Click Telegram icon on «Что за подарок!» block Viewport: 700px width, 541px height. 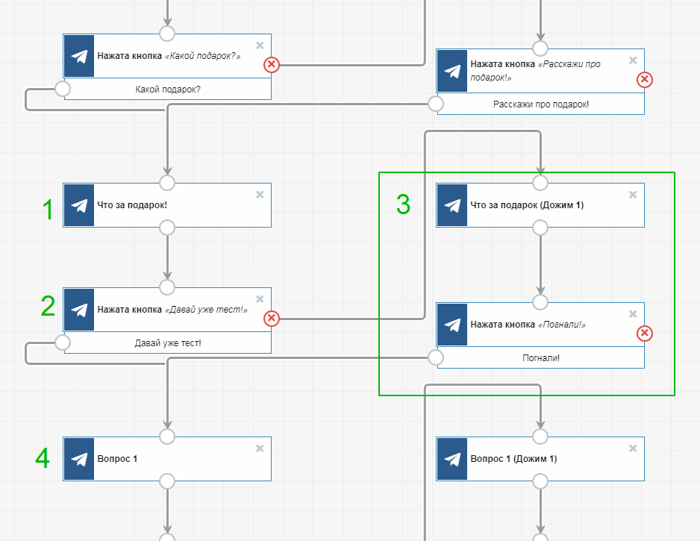click(x=79, y=205)
